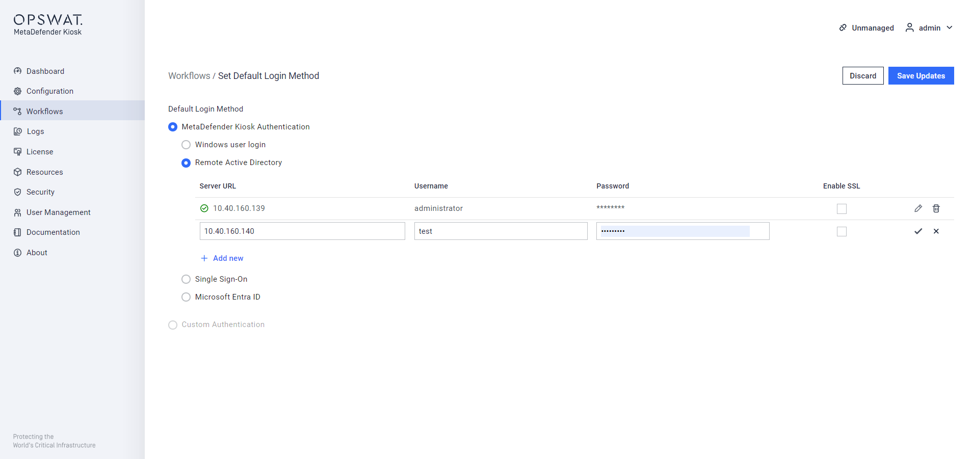972x459 pixels.
Task: Click the License icon in sidebar
Action: click(17, 152)
